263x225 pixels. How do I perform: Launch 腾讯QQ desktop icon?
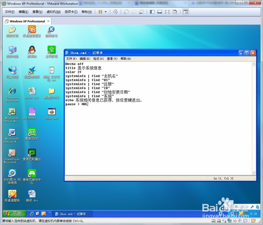32,50
